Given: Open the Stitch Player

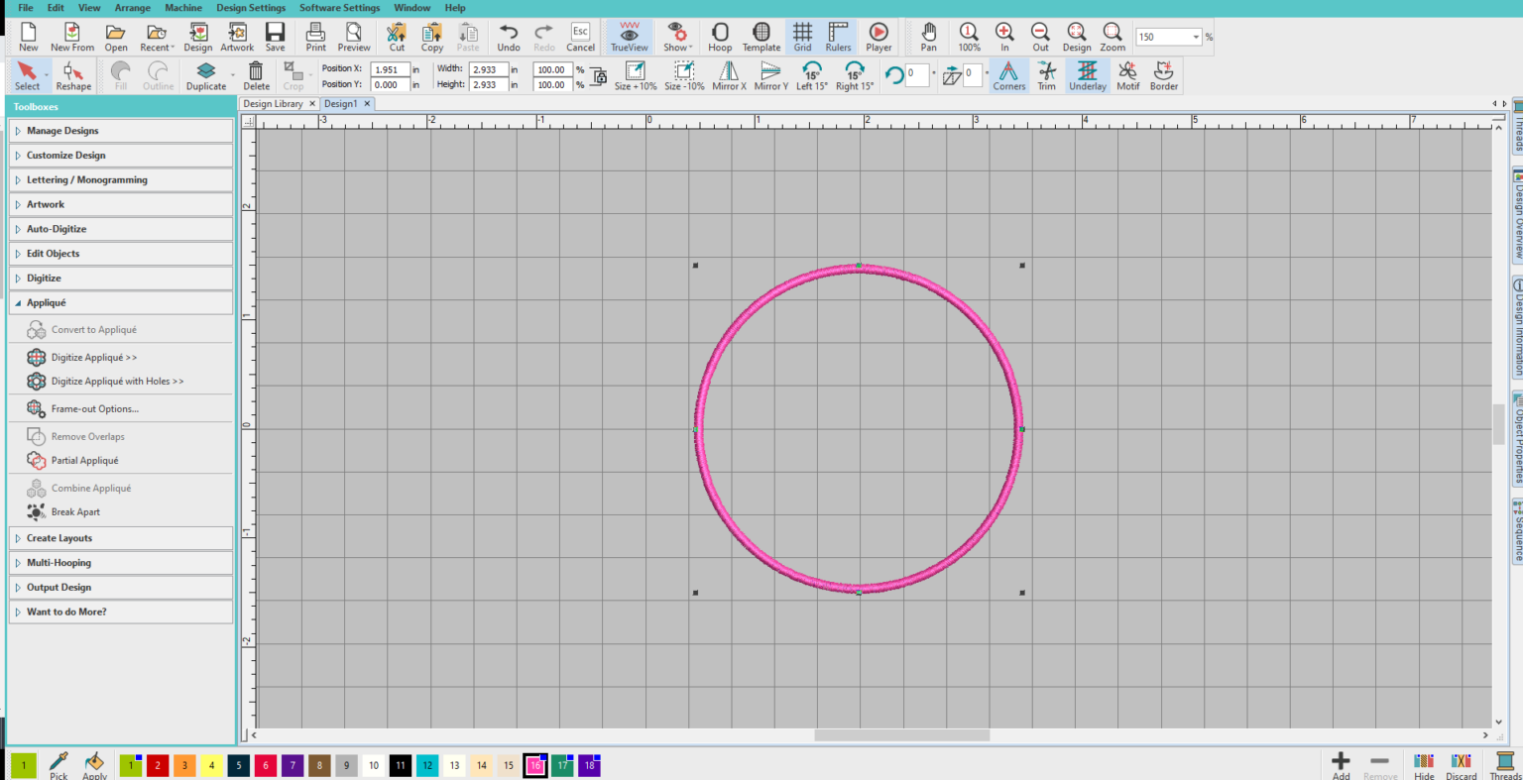Looking at the screenshot, I should coord(879,37).
